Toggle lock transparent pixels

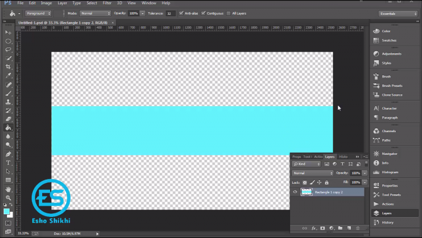click(305, 183)
